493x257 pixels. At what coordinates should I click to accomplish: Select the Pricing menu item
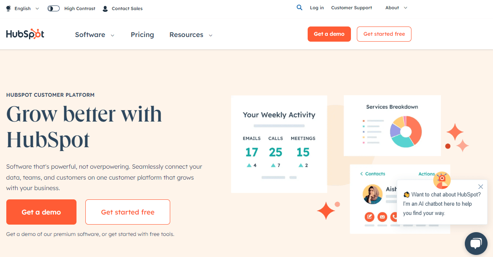(142, 35)
